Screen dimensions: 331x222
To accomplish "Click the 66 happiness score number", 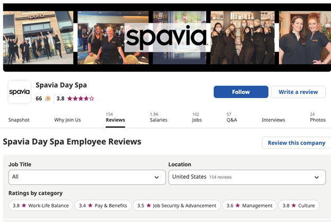I will [x=39, y=99].
